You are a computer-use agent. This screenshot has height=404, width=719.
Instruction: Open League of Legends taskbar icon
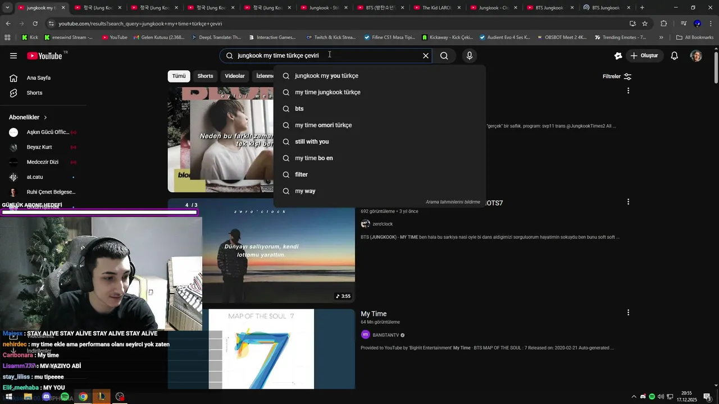coord(102,397)
